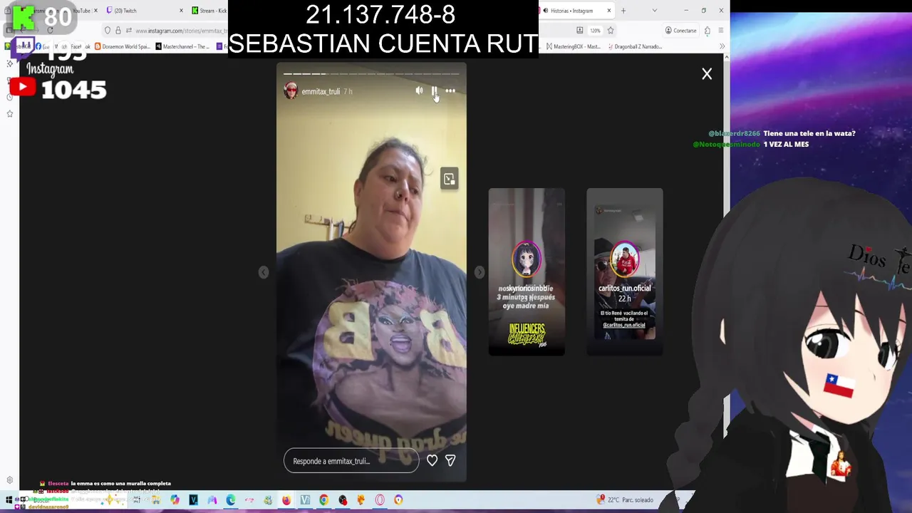
Task: Open the browser hamburger application menu
Action: pos(721,31)
